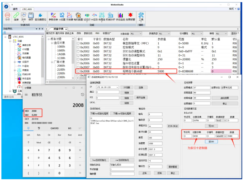The image size is (244, 181).
Task: Click the 断开连接 button
Action: [141, 98]
